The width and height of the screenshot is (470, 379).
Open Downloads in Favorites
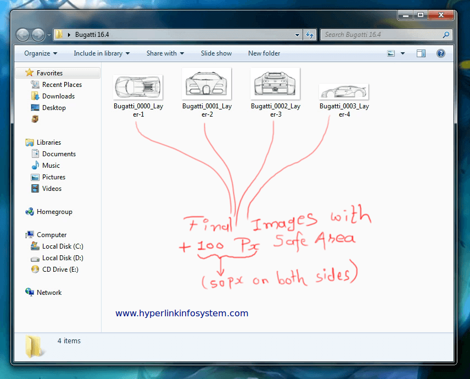coord(58,96)
